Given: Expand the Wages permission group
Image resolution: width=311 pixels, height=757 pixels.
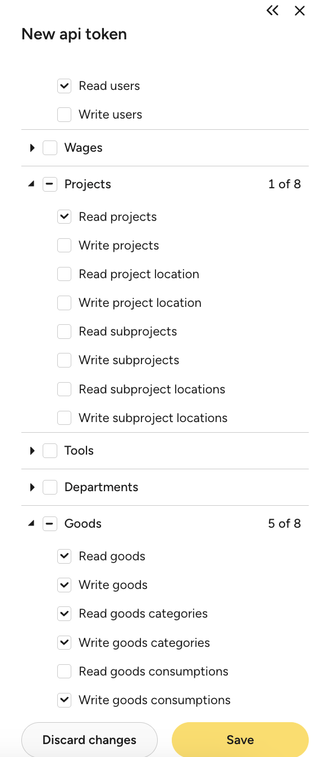Looking at the screenshot, I should point(32,148).
